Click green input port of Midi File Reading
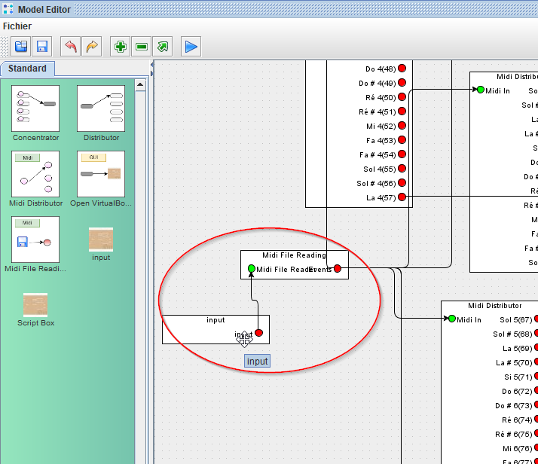The width and height of the screenshot is (538, 464). tap(252, 269)
